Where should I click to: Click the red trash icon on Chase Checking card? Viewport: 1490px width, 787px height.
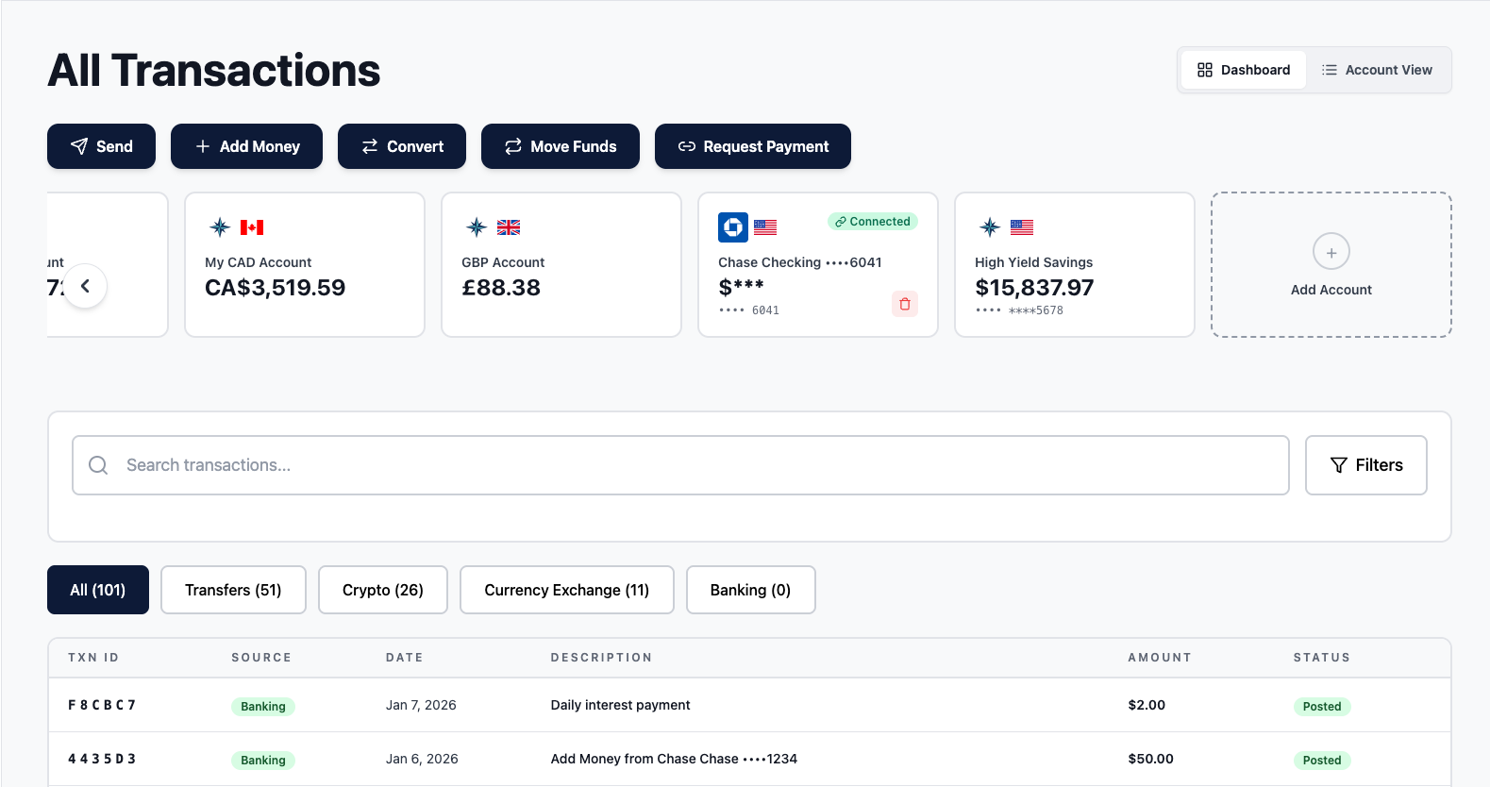(904, 304)
